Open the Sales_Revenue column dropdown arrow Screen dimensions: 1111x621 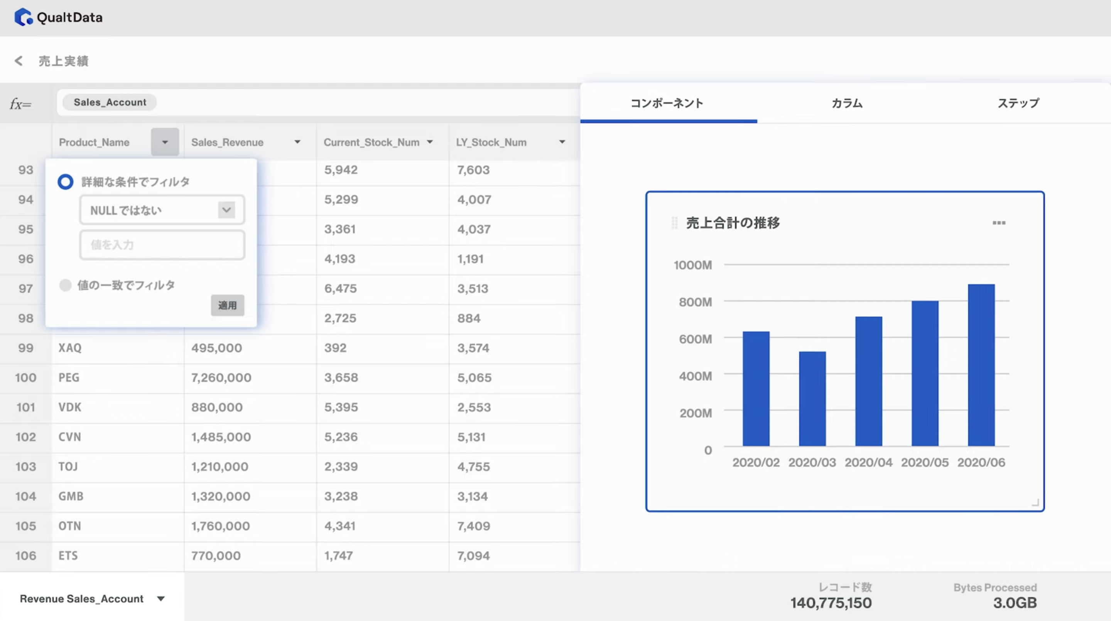[297, 142]
